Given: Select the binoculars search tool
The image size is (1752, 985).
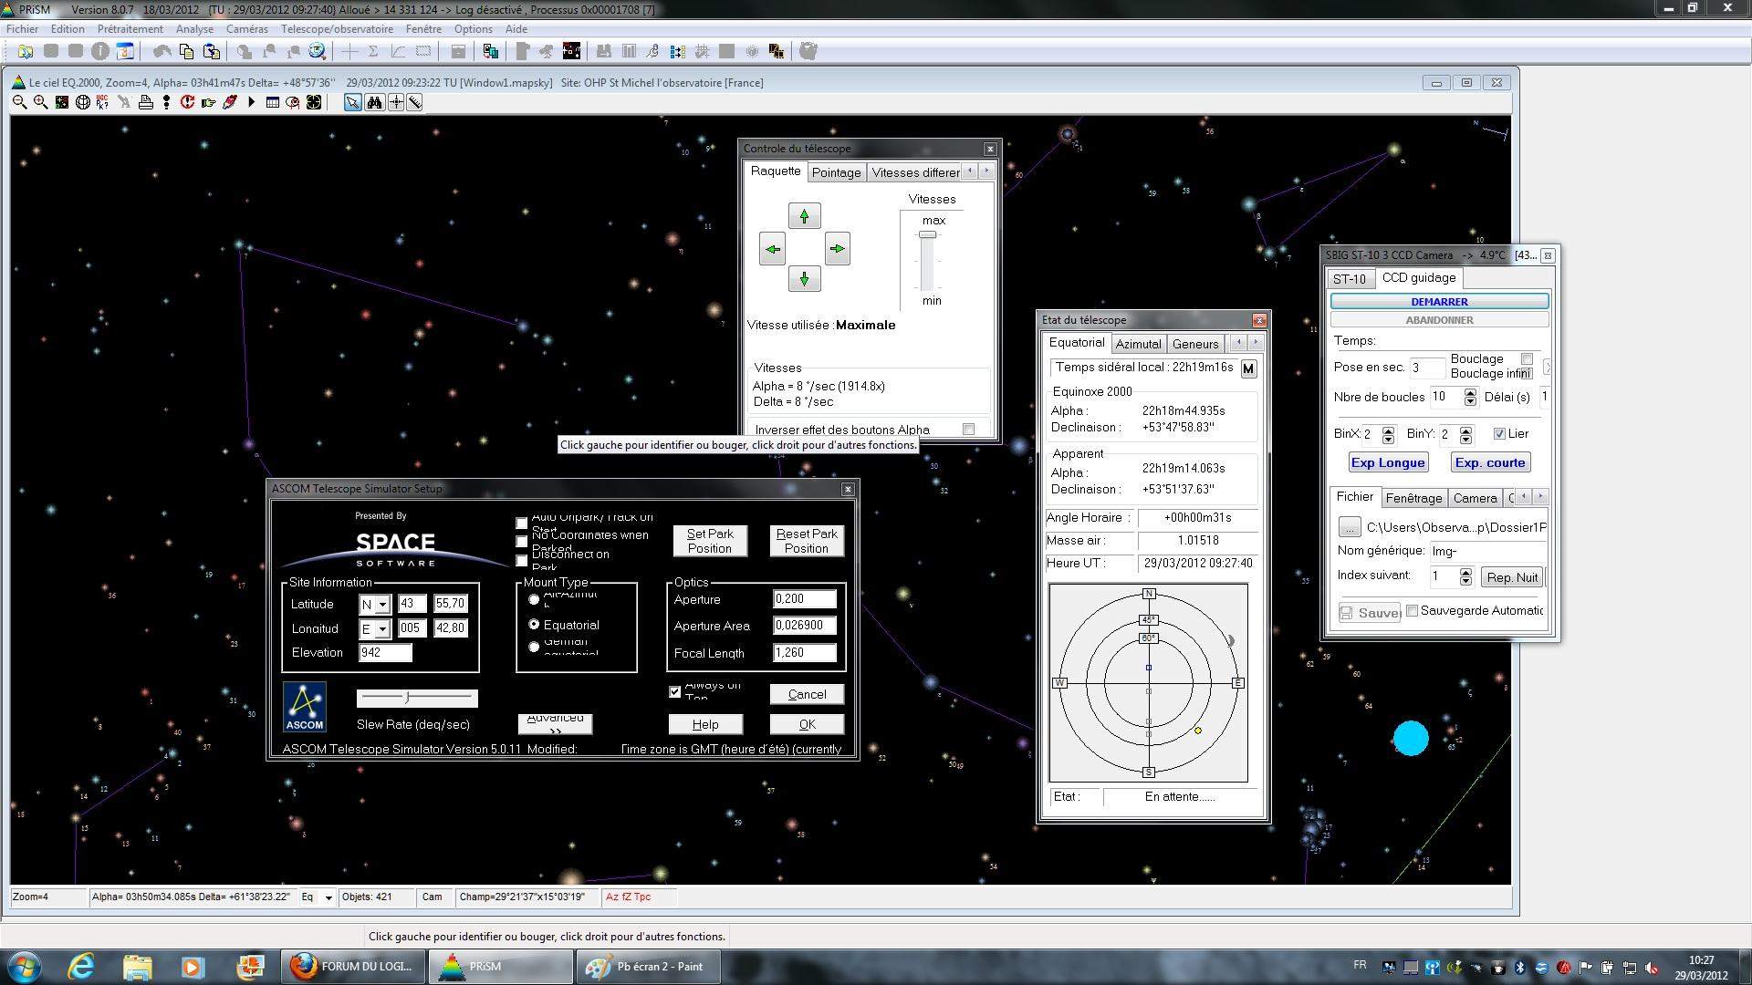Looking at the screenshot, I should coord(374,102).
